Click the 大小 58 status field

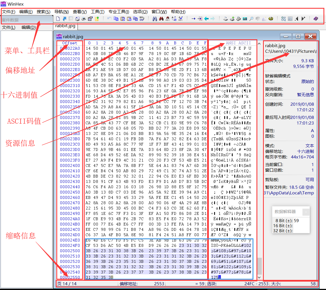[293, 284]
